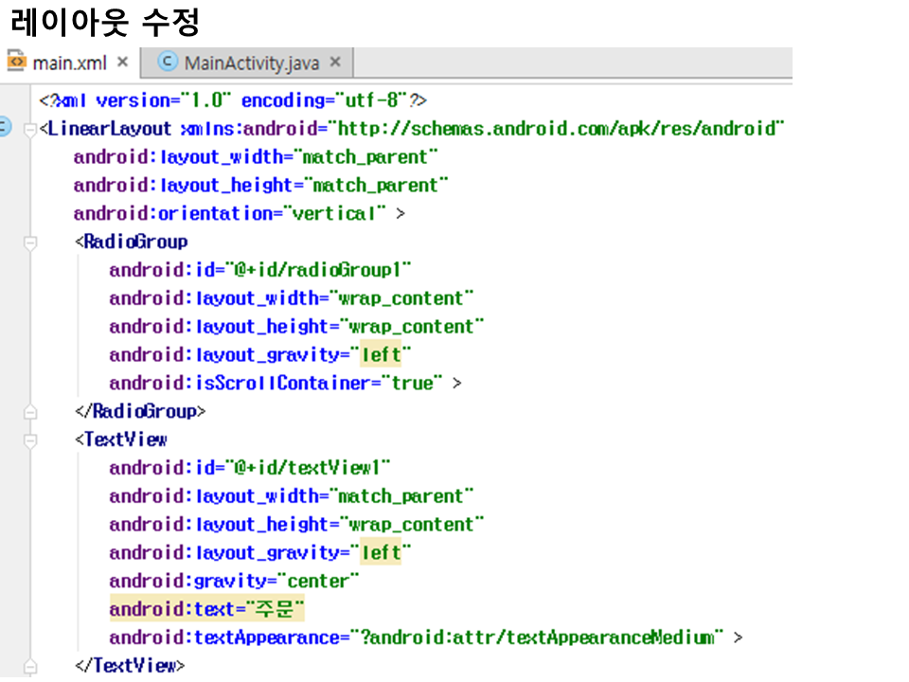Collapse the RadioGroup opening tag fold
909x682 pixels.
click(29, 242)
